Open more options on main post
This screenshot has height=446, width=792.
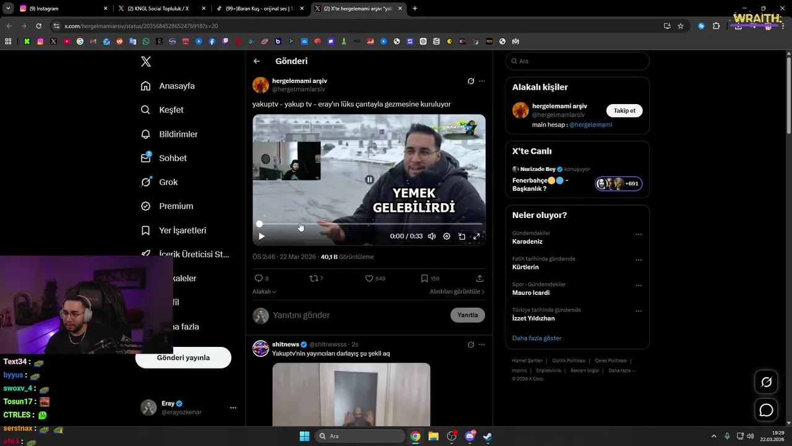tap(482, 81)
